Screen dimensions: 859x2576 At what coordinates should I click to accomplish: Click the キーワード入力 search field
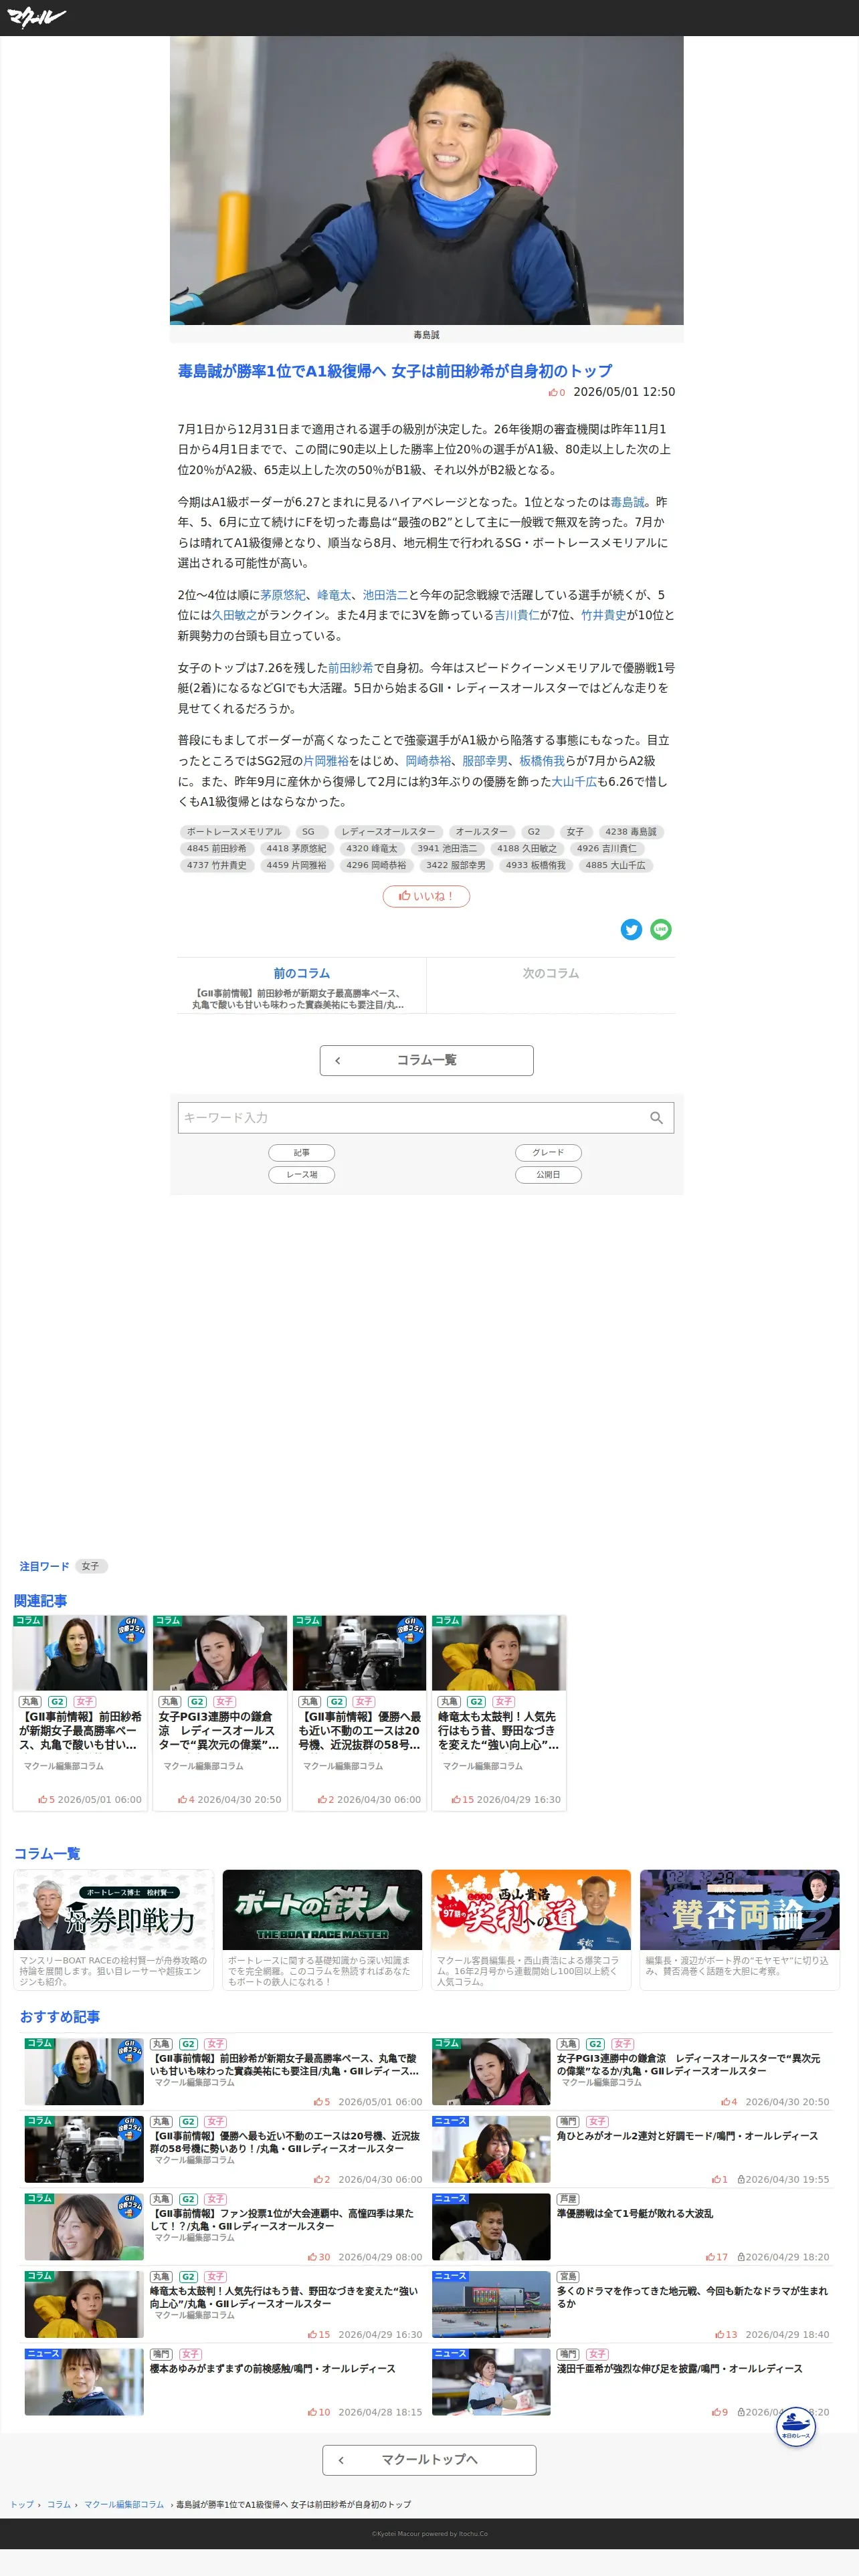point(411,1118)
